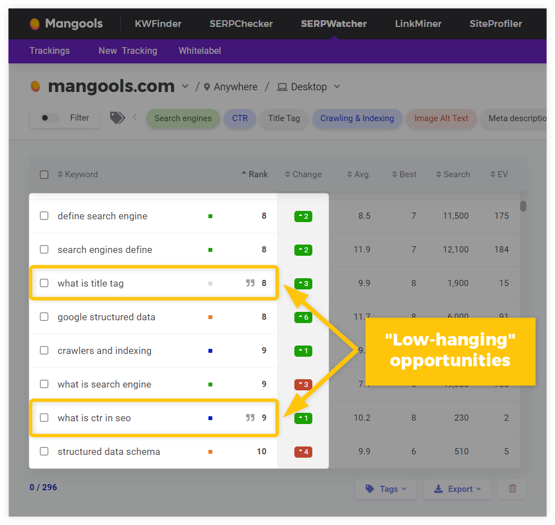Sort the table by Rank column
The height and width of the screenshot is (525, 555).
point(255,174)
